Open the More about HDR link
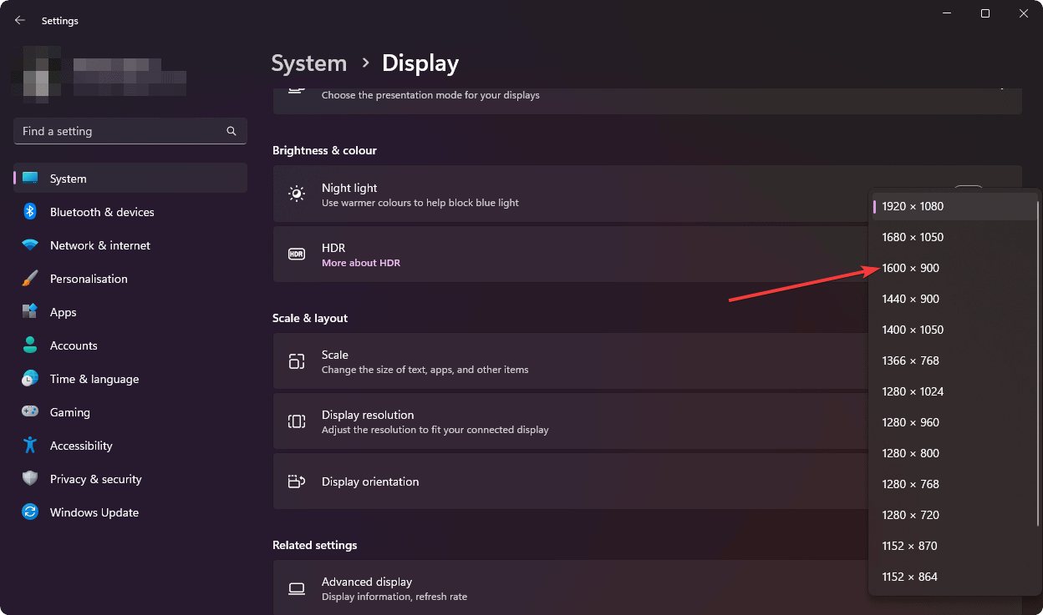Viewport: 1043px width, 615px height. 361,262
